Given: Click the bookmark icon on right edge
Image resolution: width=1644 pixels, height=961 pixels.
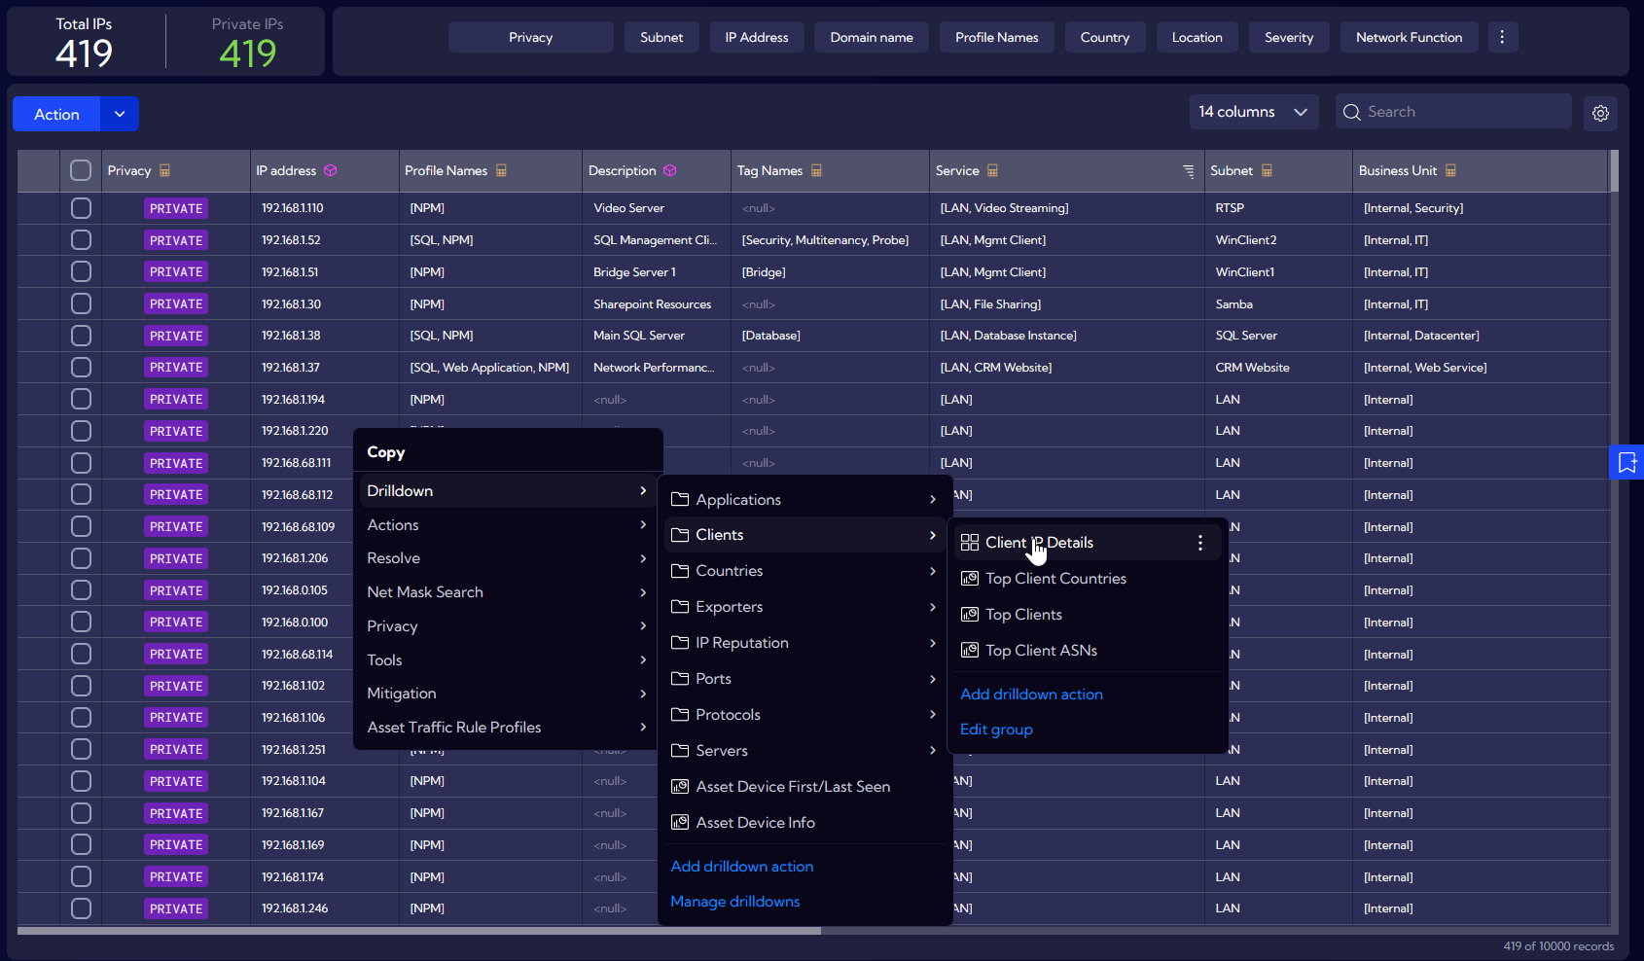Looking at the screenshot, I should (1626, 463).
